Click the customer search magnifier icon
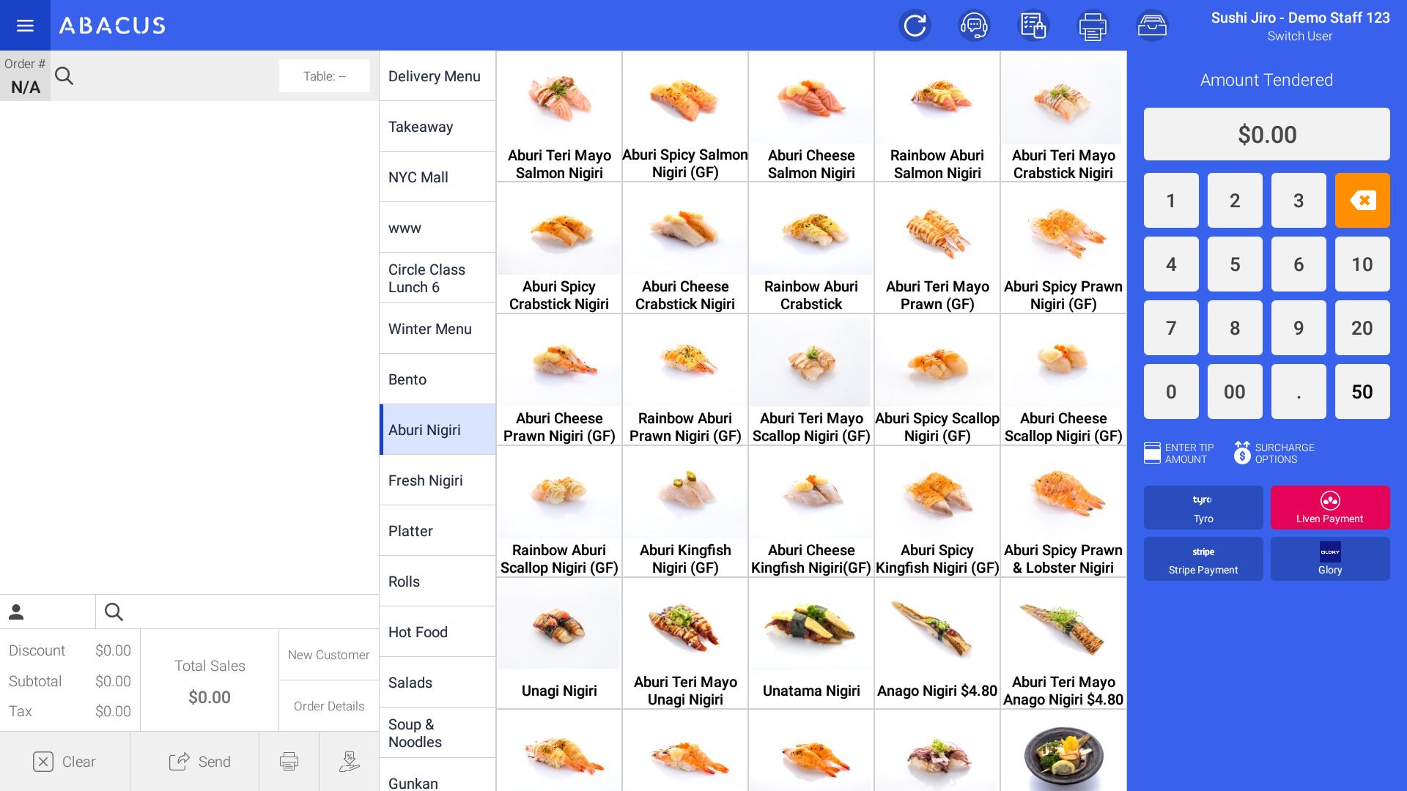Viewport: 1407px width, 791px height. (114, 612)
